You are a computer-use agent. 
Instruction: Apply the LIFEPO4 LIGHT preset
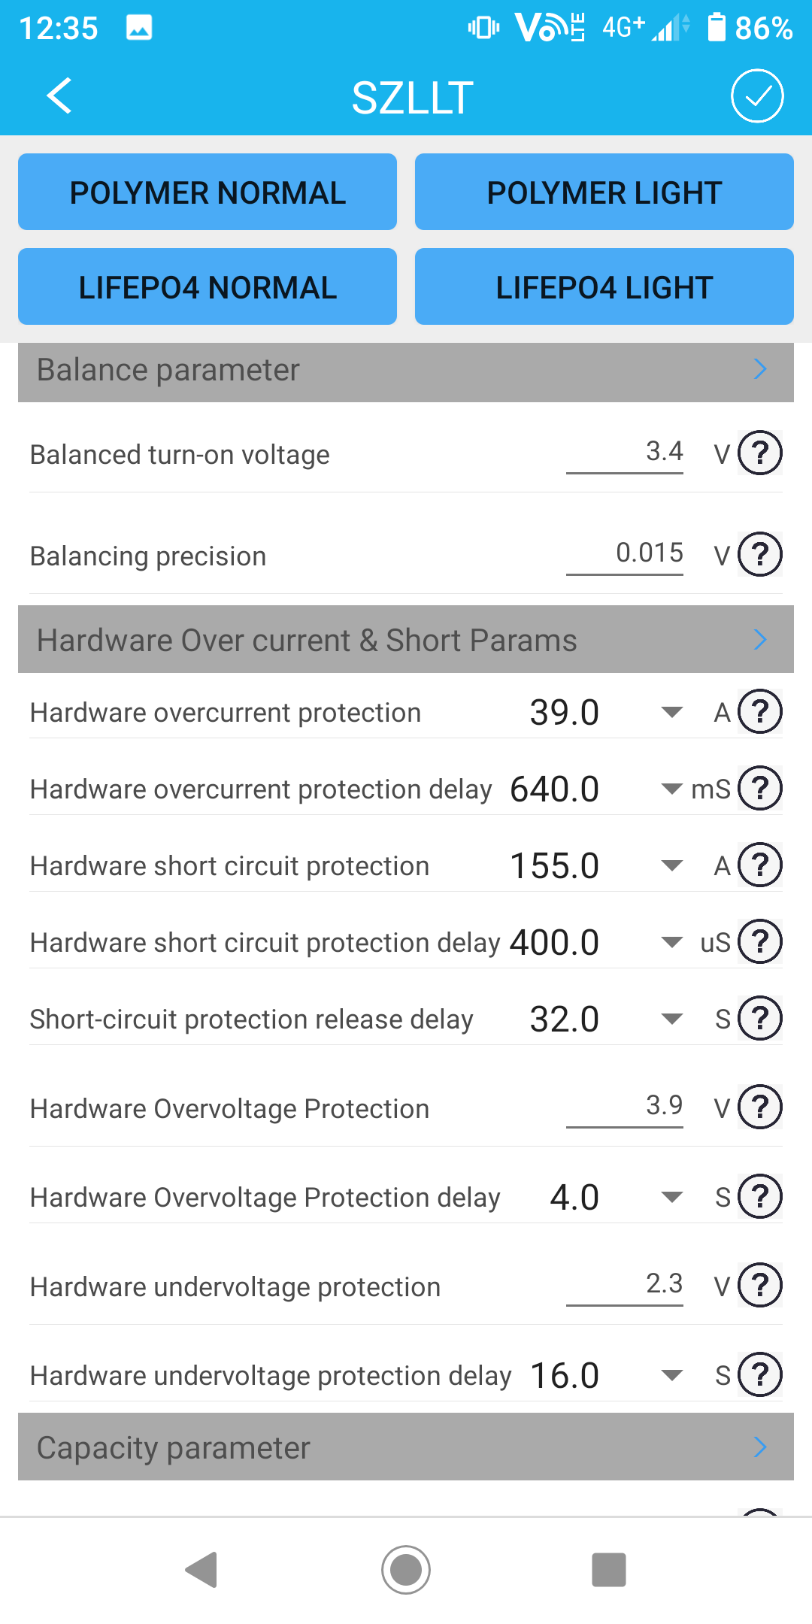pyautogui.click(x=604, y=287)
